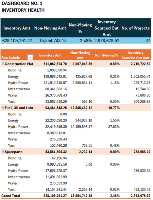153x200 pixels.
Task: Select the dark blue Non-Moving Amt header
Action: tap(50, 28)
